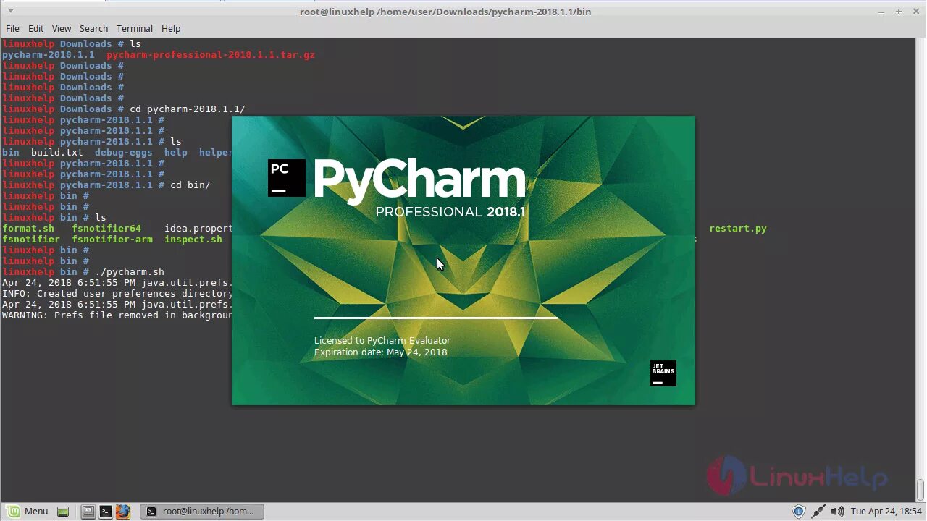Image resolution: width=927 pixels, height=521 pixels.
Task: Click the 'fsnotifier64' file name
Action: [x=106, y=229]
